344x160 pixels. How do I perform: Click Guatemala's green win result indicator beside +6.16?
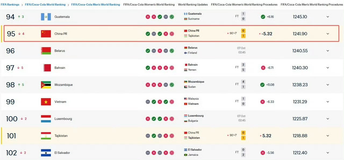pyautogui.click(x=263, y=17)
